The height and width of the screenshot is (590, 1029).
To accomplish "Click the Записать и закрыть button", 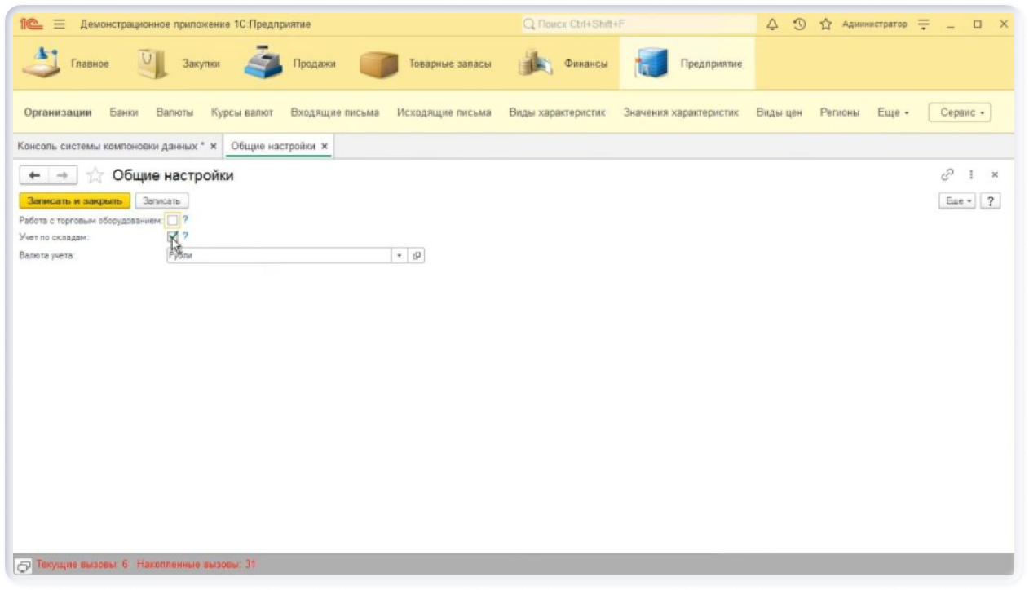I will (74, 200).
